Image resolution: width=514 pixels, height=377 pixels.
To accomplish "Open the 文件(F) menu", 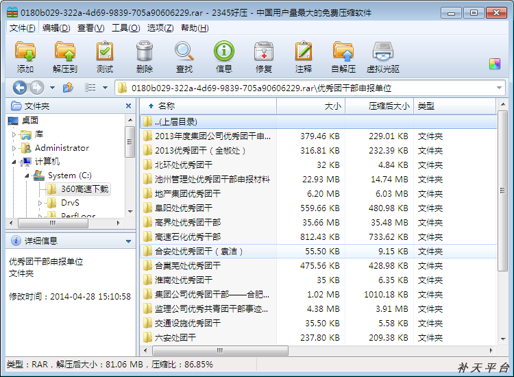I will tap(23, 28).
